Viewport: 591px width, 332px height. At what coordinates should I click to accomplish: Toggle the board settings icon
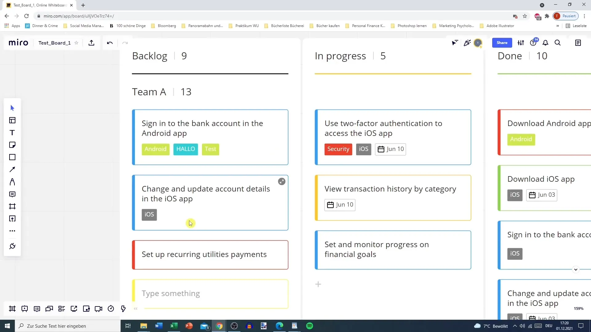pos(521,42)
